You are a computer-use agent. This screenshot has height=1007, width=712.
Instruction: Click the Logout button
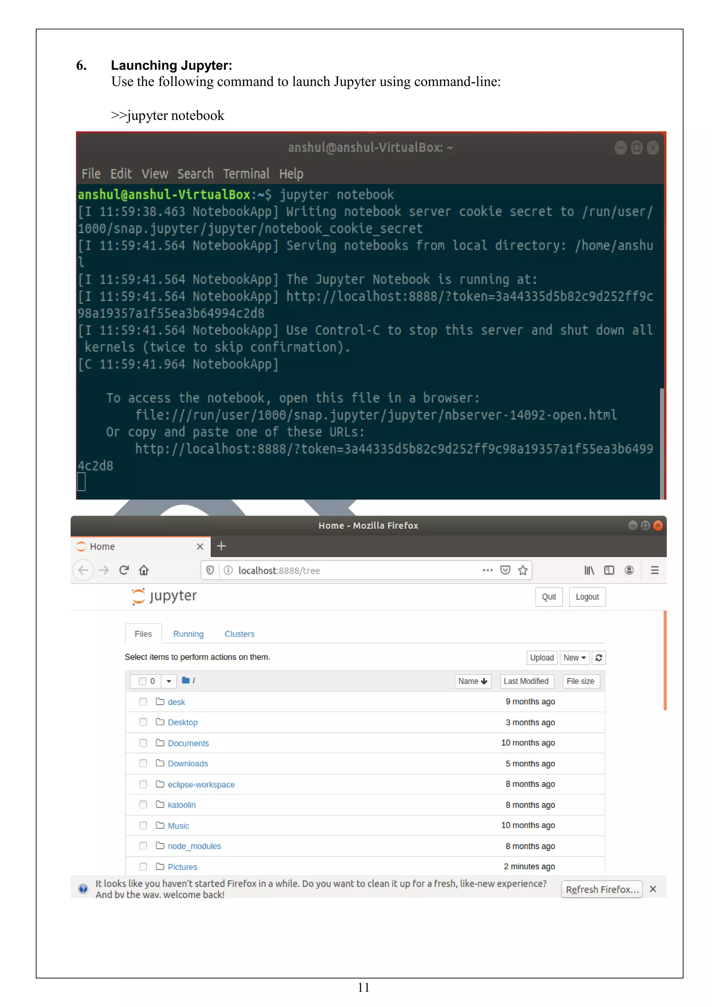tap(587, 597)
